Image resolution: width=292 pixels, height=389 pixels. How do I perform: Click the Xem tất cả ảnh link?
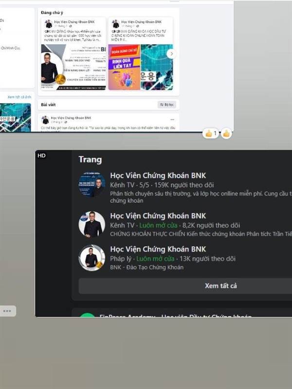tap(19, 97)
